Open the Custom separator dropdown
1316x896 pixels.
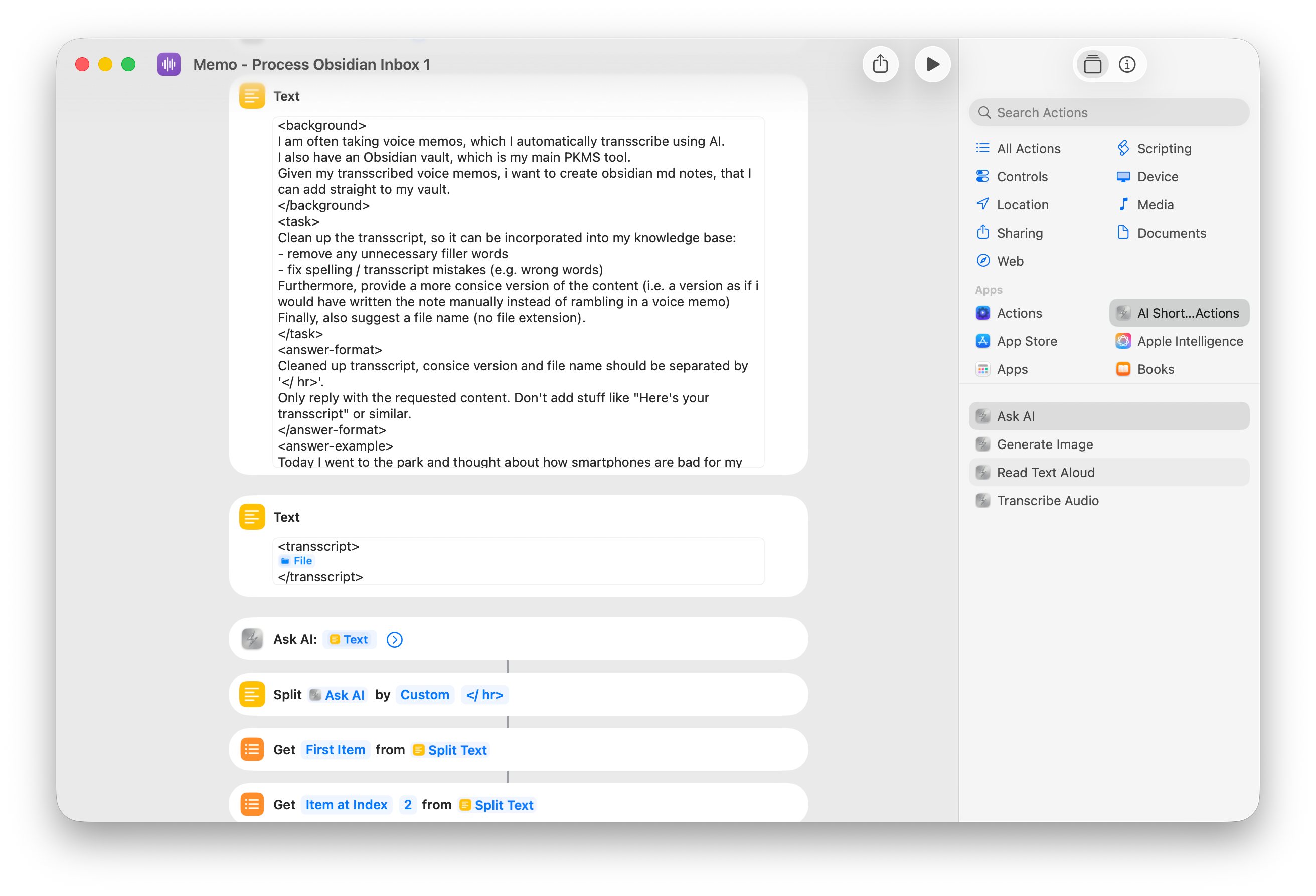click(x=425, y=695)
